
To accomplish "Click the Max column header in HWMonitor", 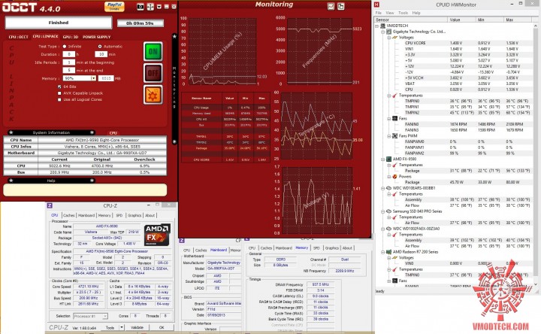I will [519, 20].
